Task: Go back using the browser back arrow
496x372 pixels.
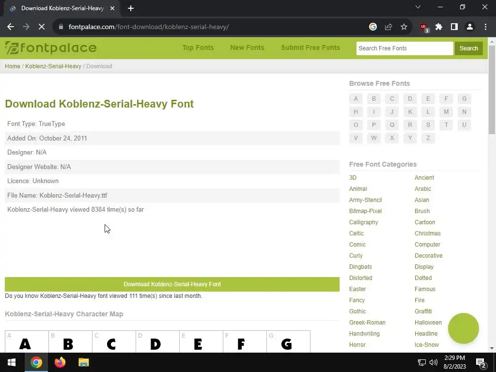Action: click(11, 27)
